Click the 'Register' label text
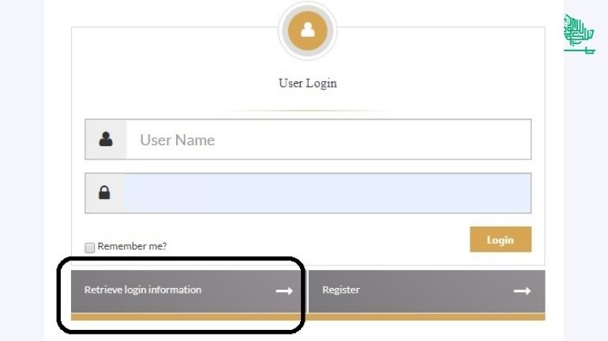 coord(341,290)
